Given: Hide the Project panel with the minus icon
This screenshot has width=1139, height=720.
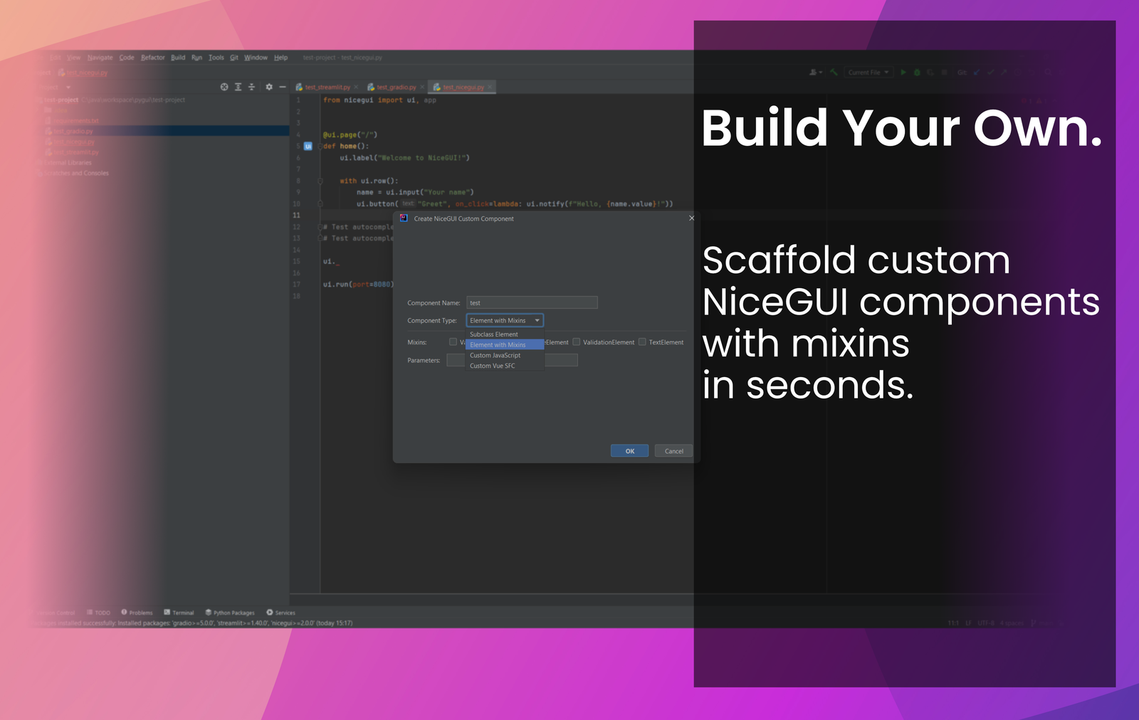Looking at the screenshot, I should point(283,87).
